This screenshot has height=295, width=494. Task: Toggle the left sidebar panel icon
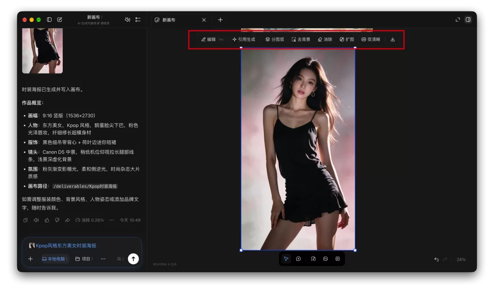pyautogui.click(x=49, y=20)
